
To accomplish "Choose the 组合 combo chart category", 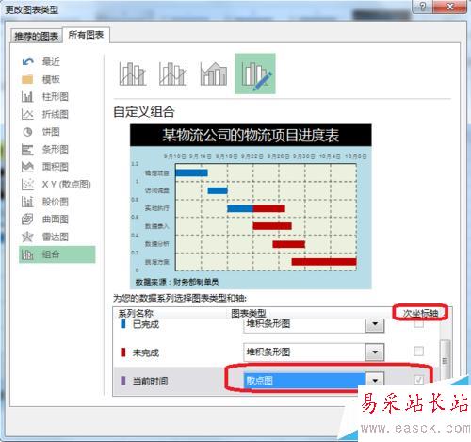I will point(57,254).
